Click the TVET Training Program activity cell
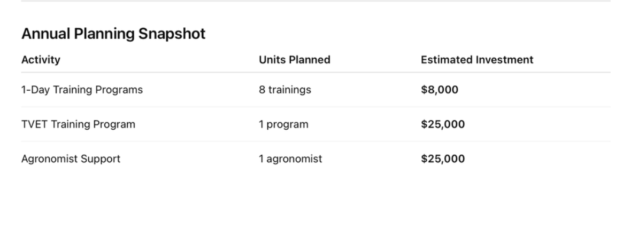Viewport: 631px width, 237px height. 78,124
